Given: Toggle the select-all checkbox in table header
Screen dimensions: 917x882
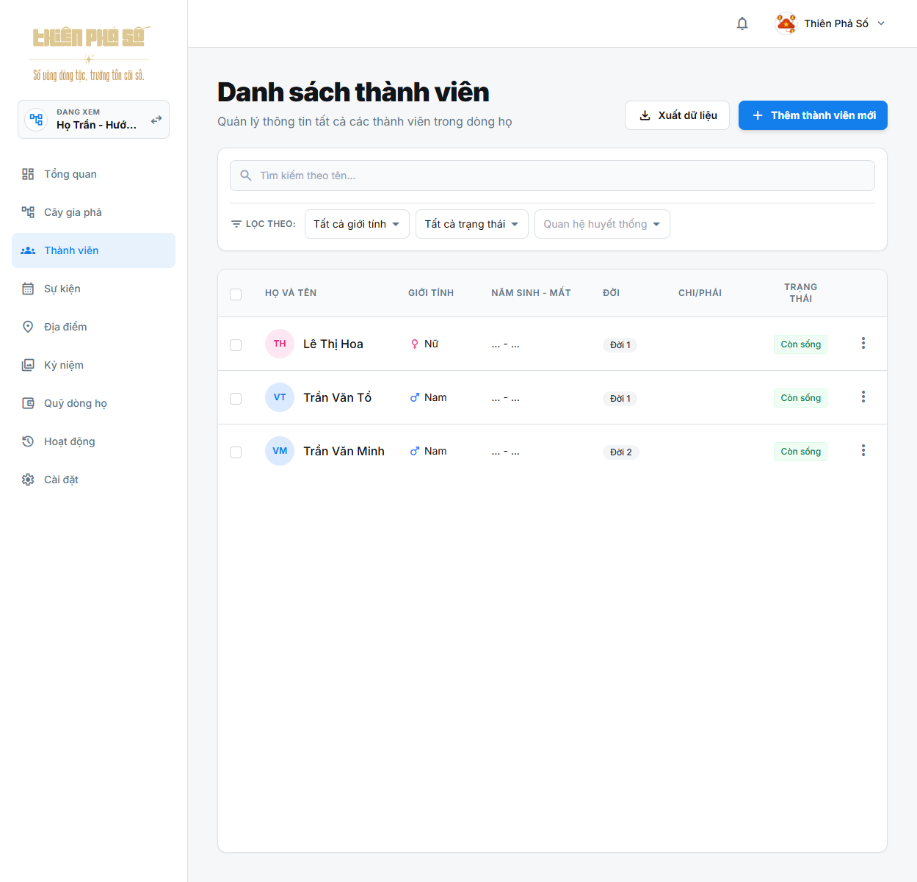Looking at the screenshot, I should [236, 294].
